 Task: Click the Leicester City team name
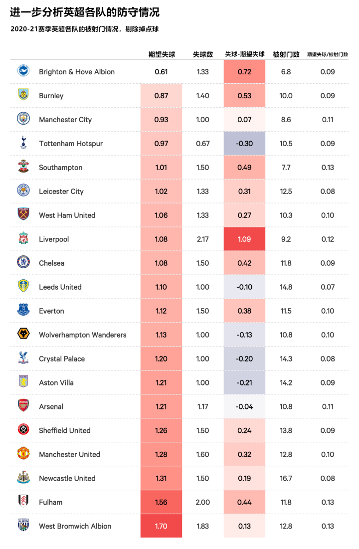(61, 191)
